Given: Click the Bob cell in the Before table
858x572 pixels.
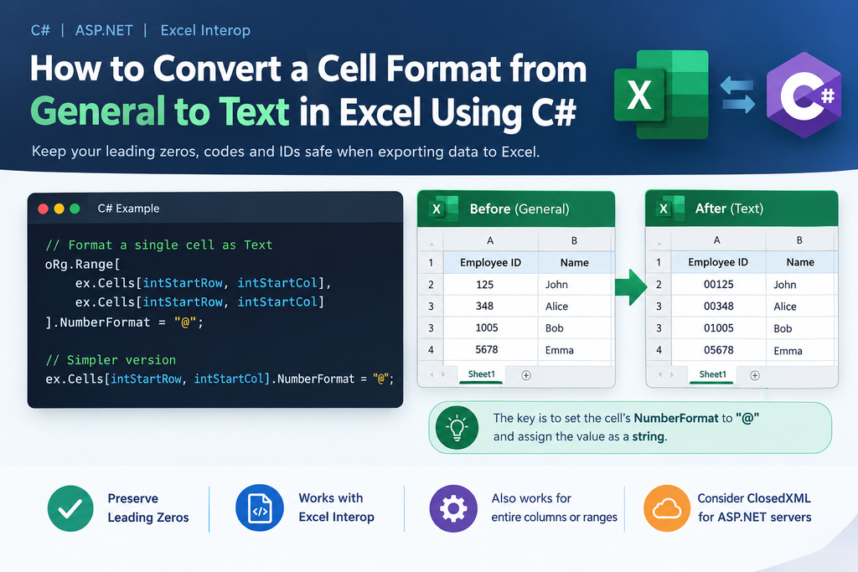Looking at the screenshot, I should (x=575, y=327).
